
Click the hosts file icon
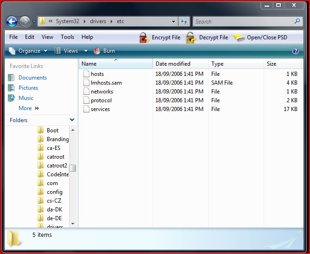pos(86,74)
